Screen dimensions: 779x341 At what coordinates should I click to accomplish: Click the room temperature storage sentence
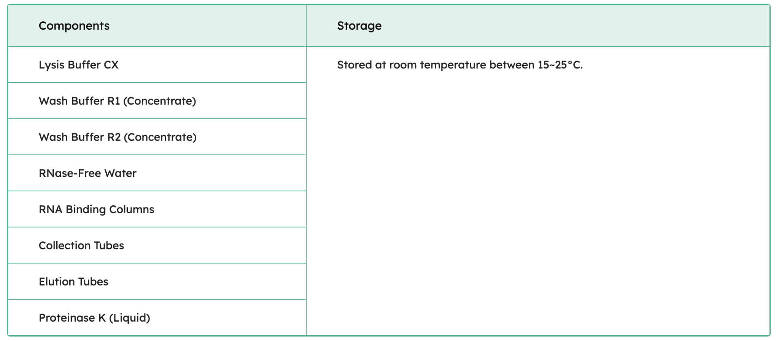(x=459, y=65)
